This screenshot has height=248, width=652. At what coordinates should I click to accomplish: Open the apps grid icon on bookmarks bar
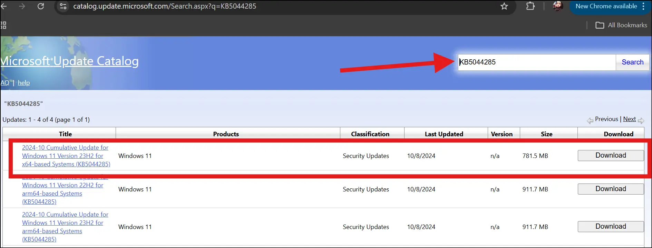coord(3,25)
